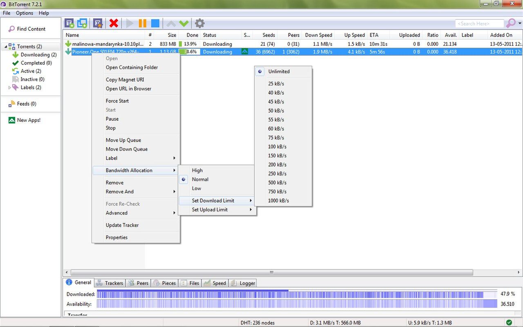Click the Inactive icon in sidebar

(x=16, y=79)
